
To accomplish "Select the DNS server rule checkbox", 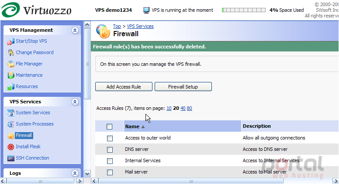I will pos(110,150).
